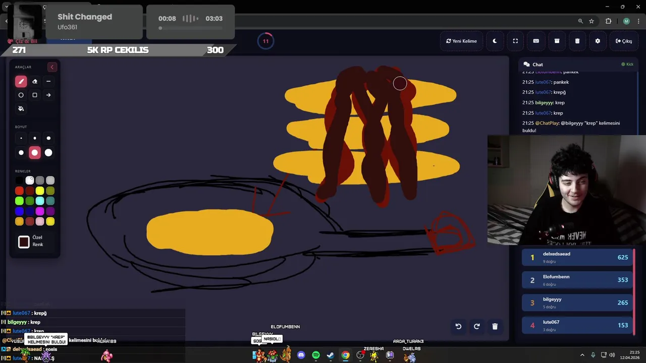Viewport: 646px width, 363px height.
Task: Choose the fourth brush size, first in bottom row
Action: point(21,152)
